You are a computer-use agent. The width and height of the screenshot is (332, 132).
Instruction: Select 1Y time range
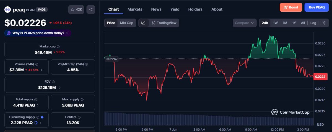(x=294, y=23)
